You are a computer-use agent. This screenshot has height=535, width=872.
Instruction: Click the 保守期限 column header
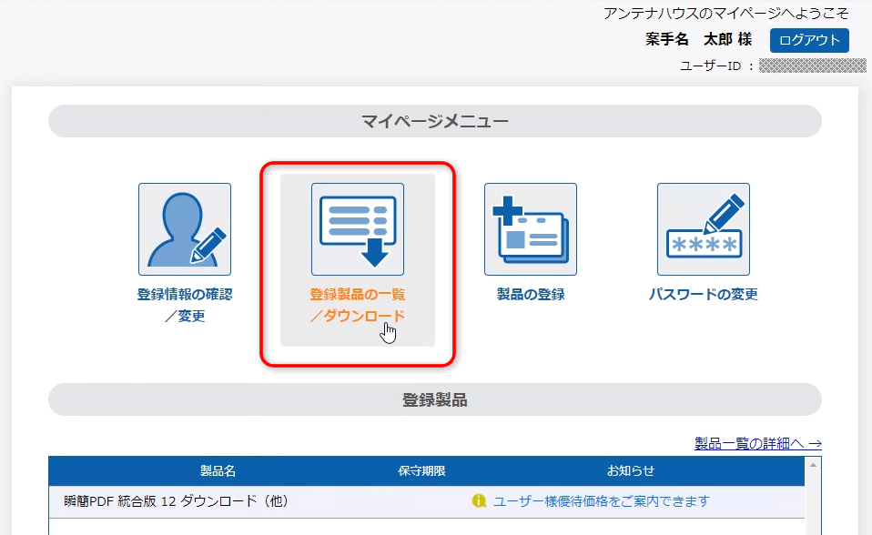(x=421, y=471)
